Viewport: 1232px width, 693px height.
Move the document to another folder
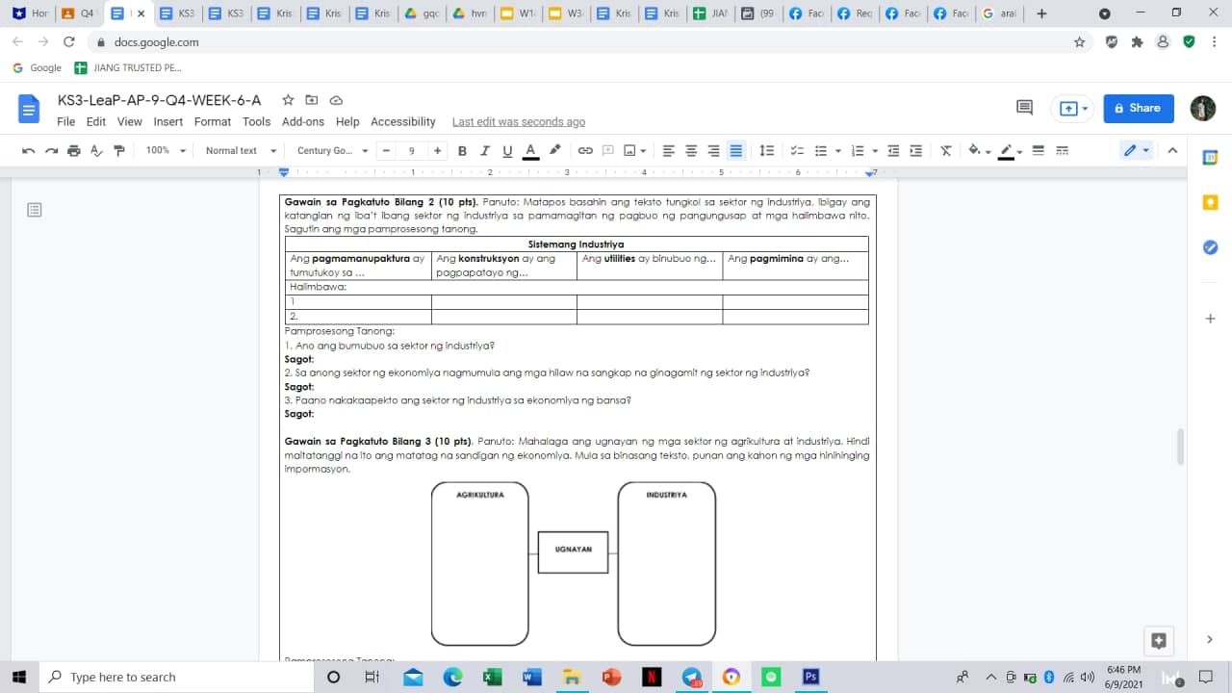[311, 100]
